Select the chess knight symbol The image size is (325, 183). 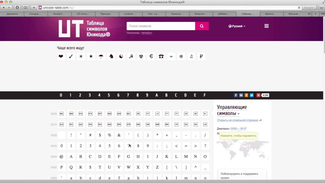click(x=111, y=56)
